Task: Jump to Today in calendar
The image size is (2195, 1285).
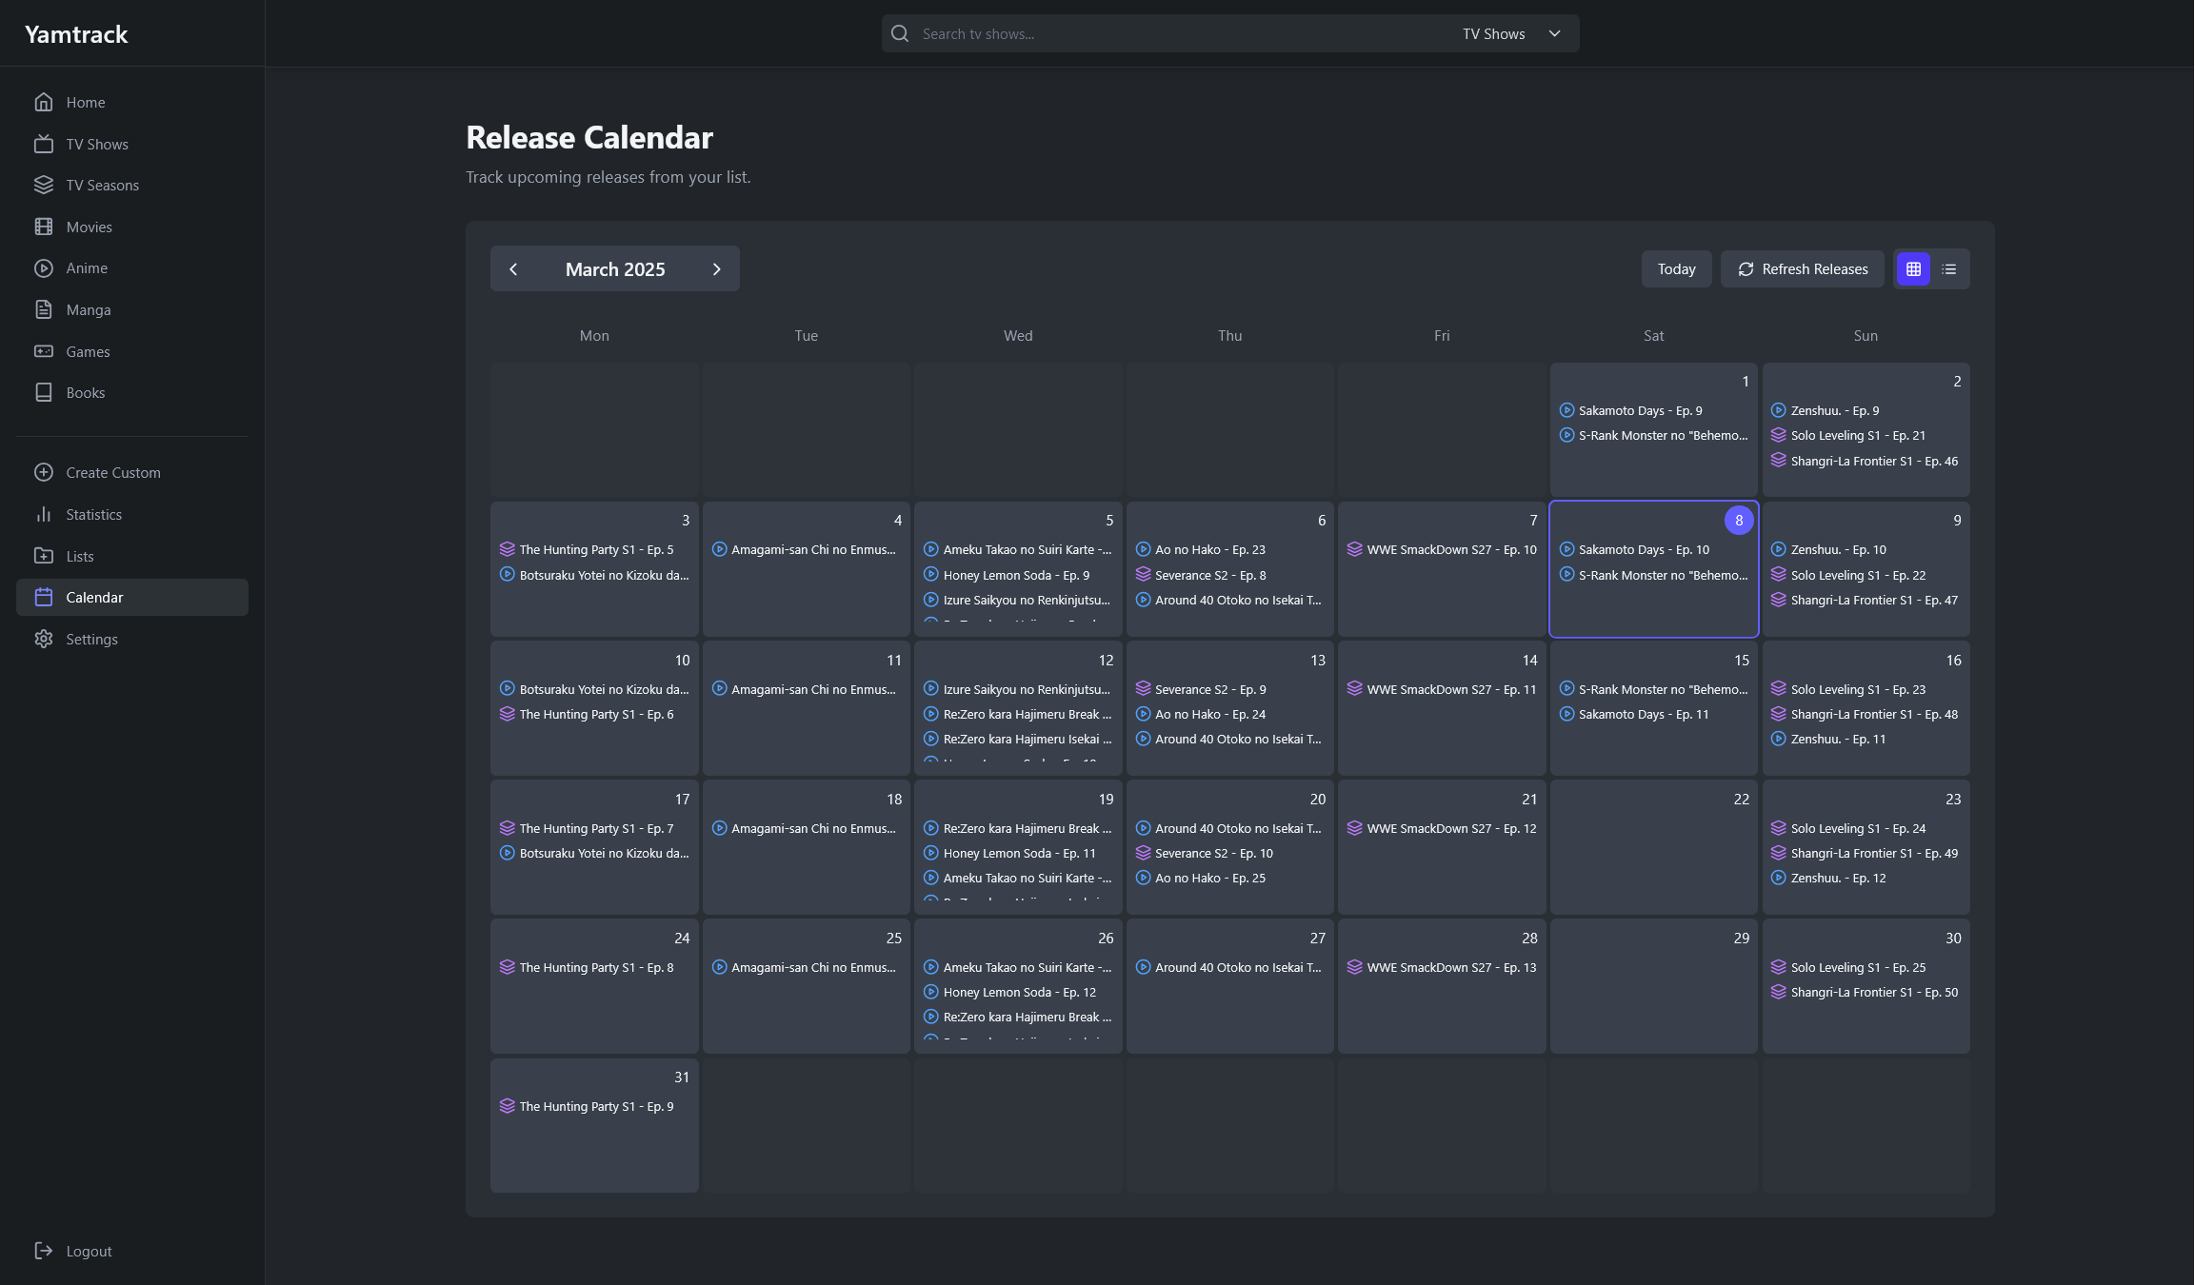Action: coord(1676,269)
